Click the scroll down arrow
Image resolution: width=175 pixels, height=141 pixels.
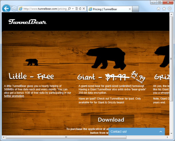click(171, 133)
